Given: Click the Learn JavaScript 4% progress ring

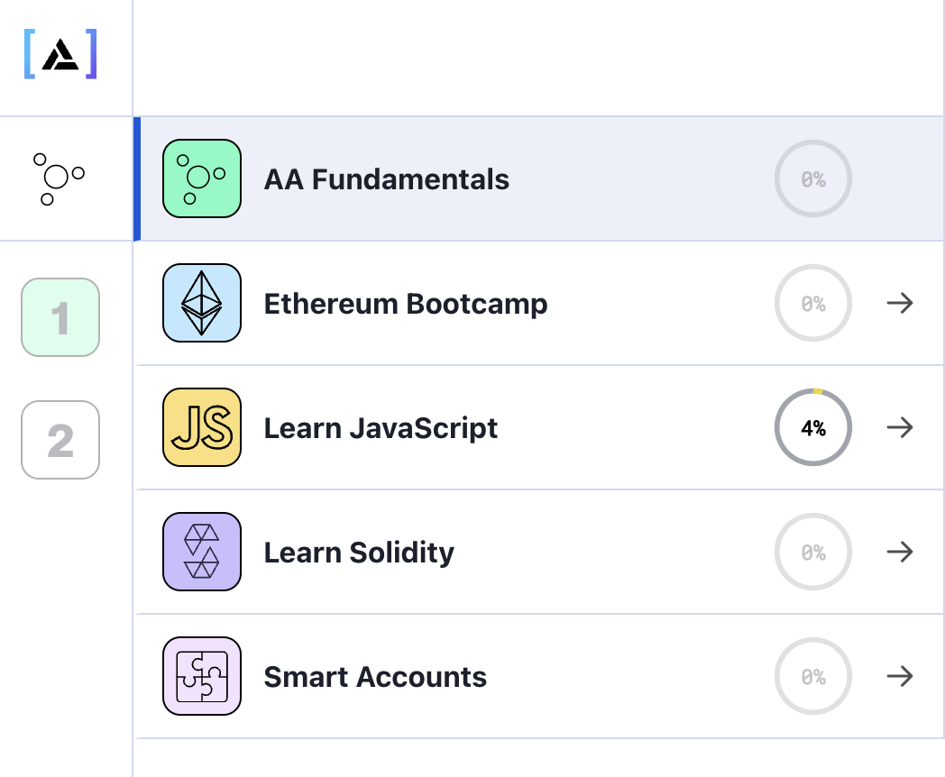Looking at the screenshot, I should [813, 427].
